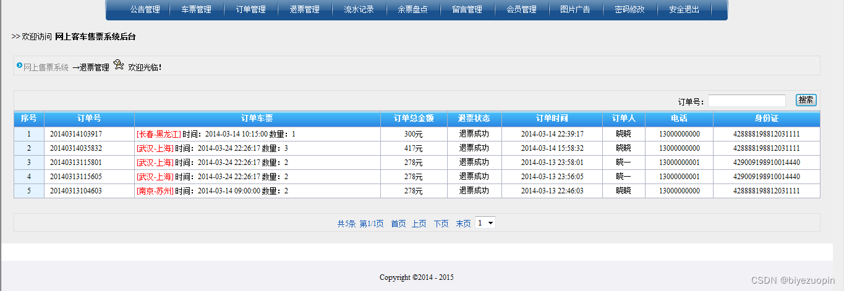
Task: Open the 订单管理 menu
Action: point(251,10)
